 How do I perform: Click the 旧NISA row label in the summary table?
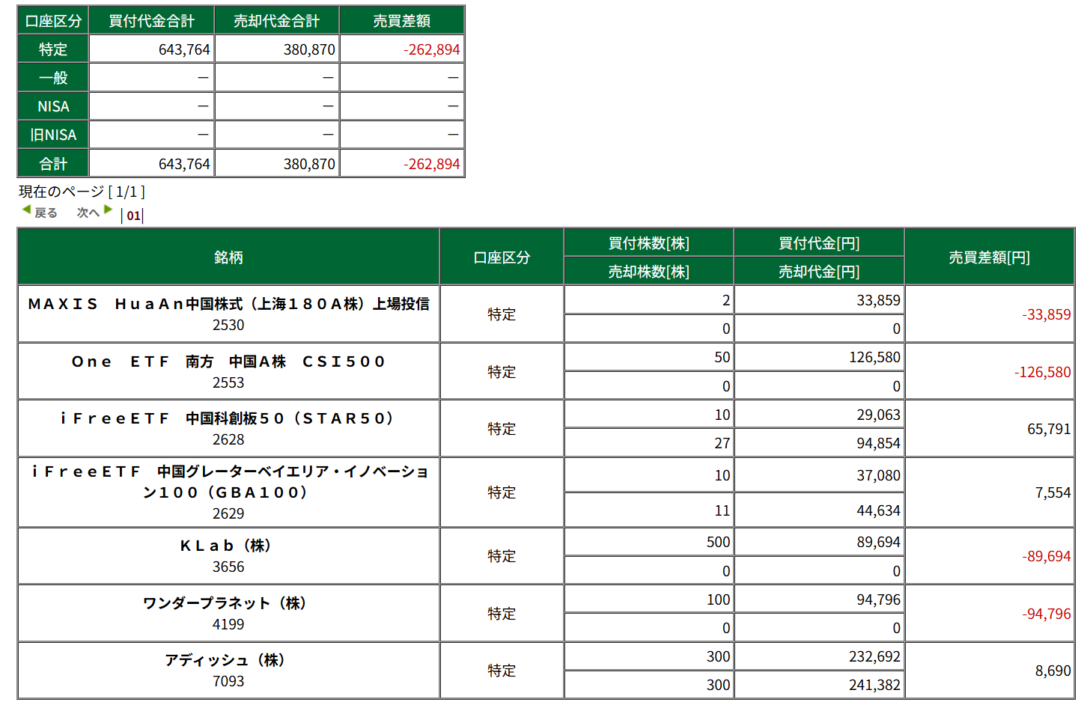click(53, 135)
